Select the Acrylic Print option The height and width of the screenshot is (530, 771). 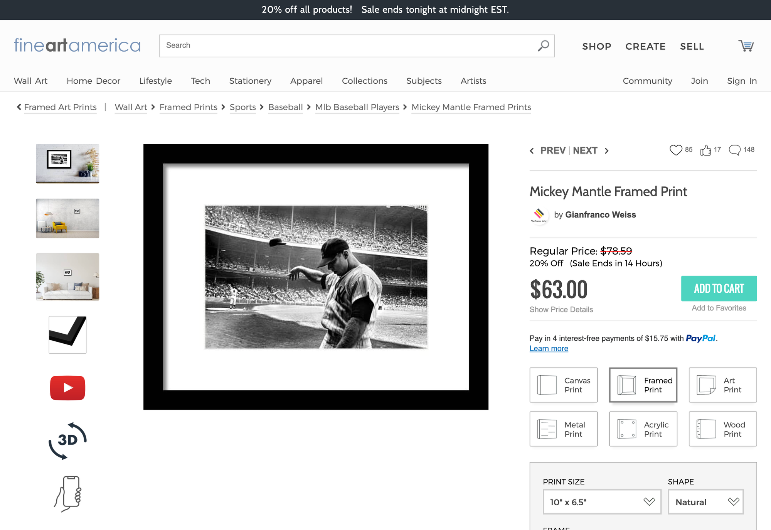pyautogui.click(x=643, y=429)
